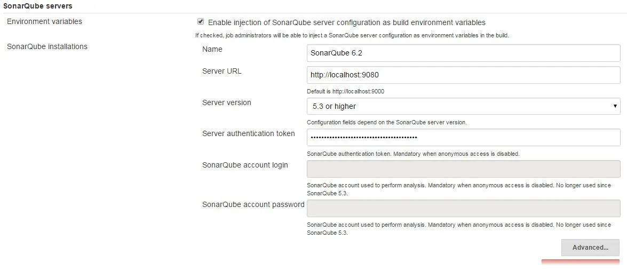Click the 'SonarQube account password' label
Viewport: 627px width, 270px height.
pos(253,204)
